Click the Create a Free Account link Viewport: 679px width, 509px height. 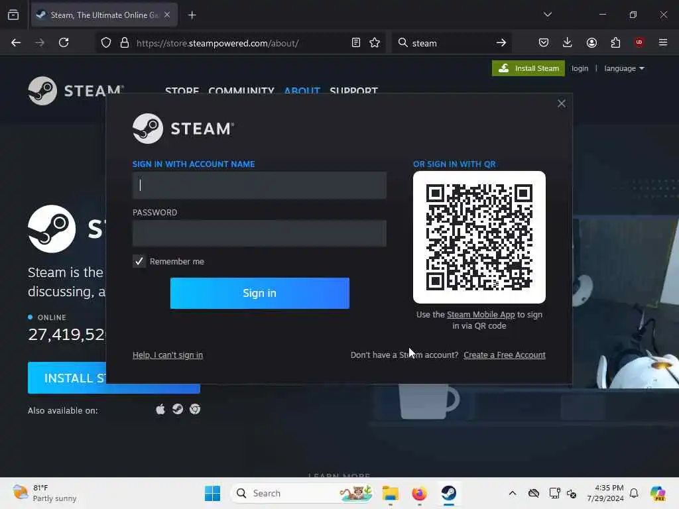pos(505,355)
